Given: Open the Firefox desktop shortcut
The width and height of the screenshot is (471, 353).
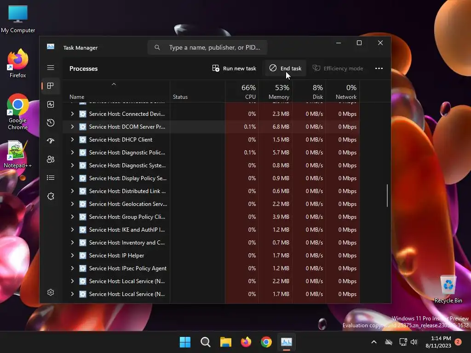Looking at the screenshot, I should coord(18,63).
